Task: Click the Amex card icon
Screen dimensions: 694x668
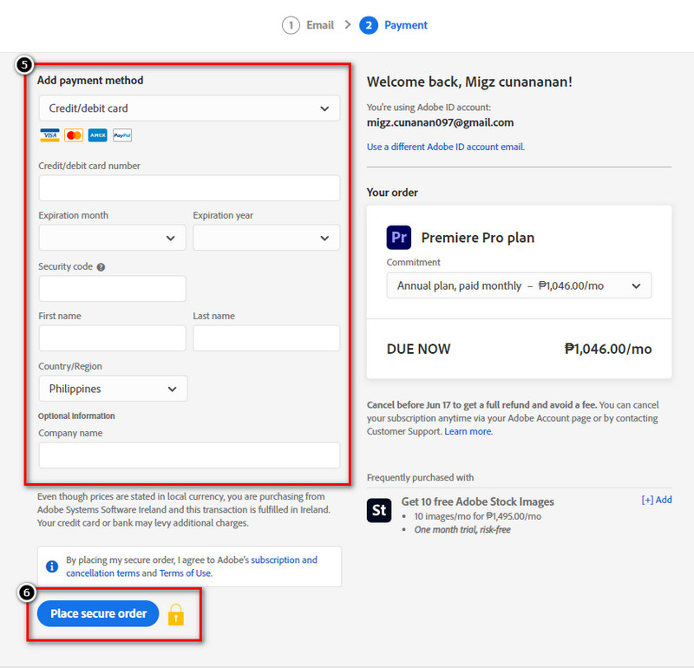Action: coord(97,135)
